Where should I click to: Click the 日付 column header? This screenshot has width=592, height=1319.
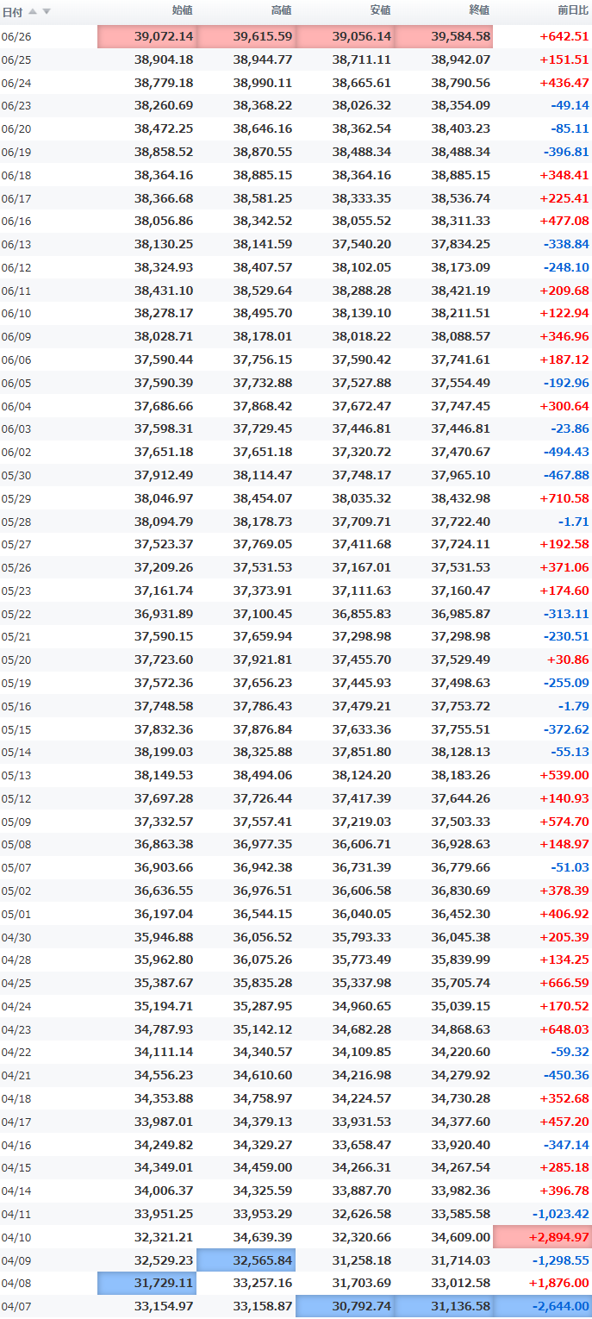click(x=12, y=11)
